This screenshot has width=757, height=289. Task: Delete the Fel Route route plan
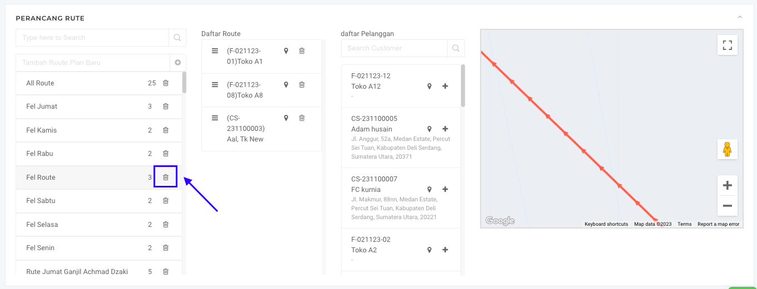tap(165, 177)
